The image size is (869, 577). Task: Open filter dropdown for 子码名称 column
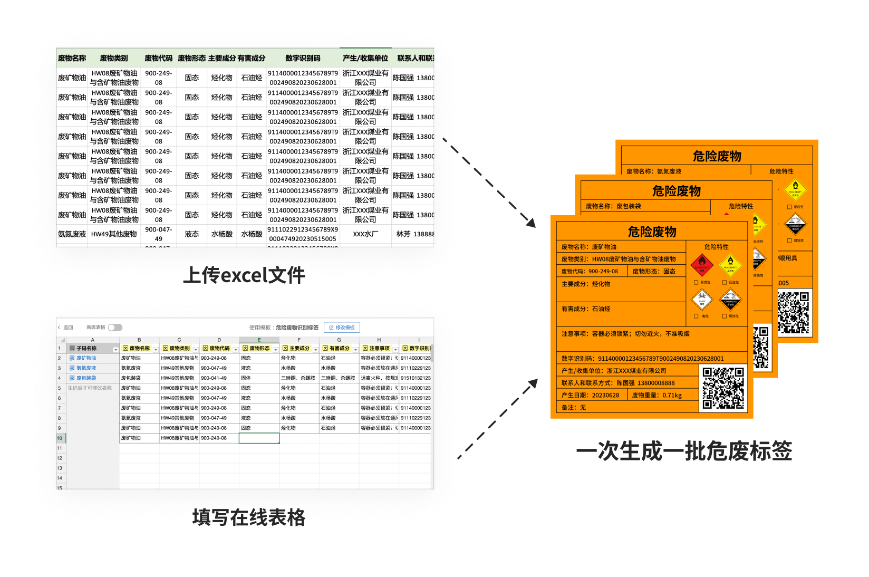pyautogui.click(x=115, y=350)
